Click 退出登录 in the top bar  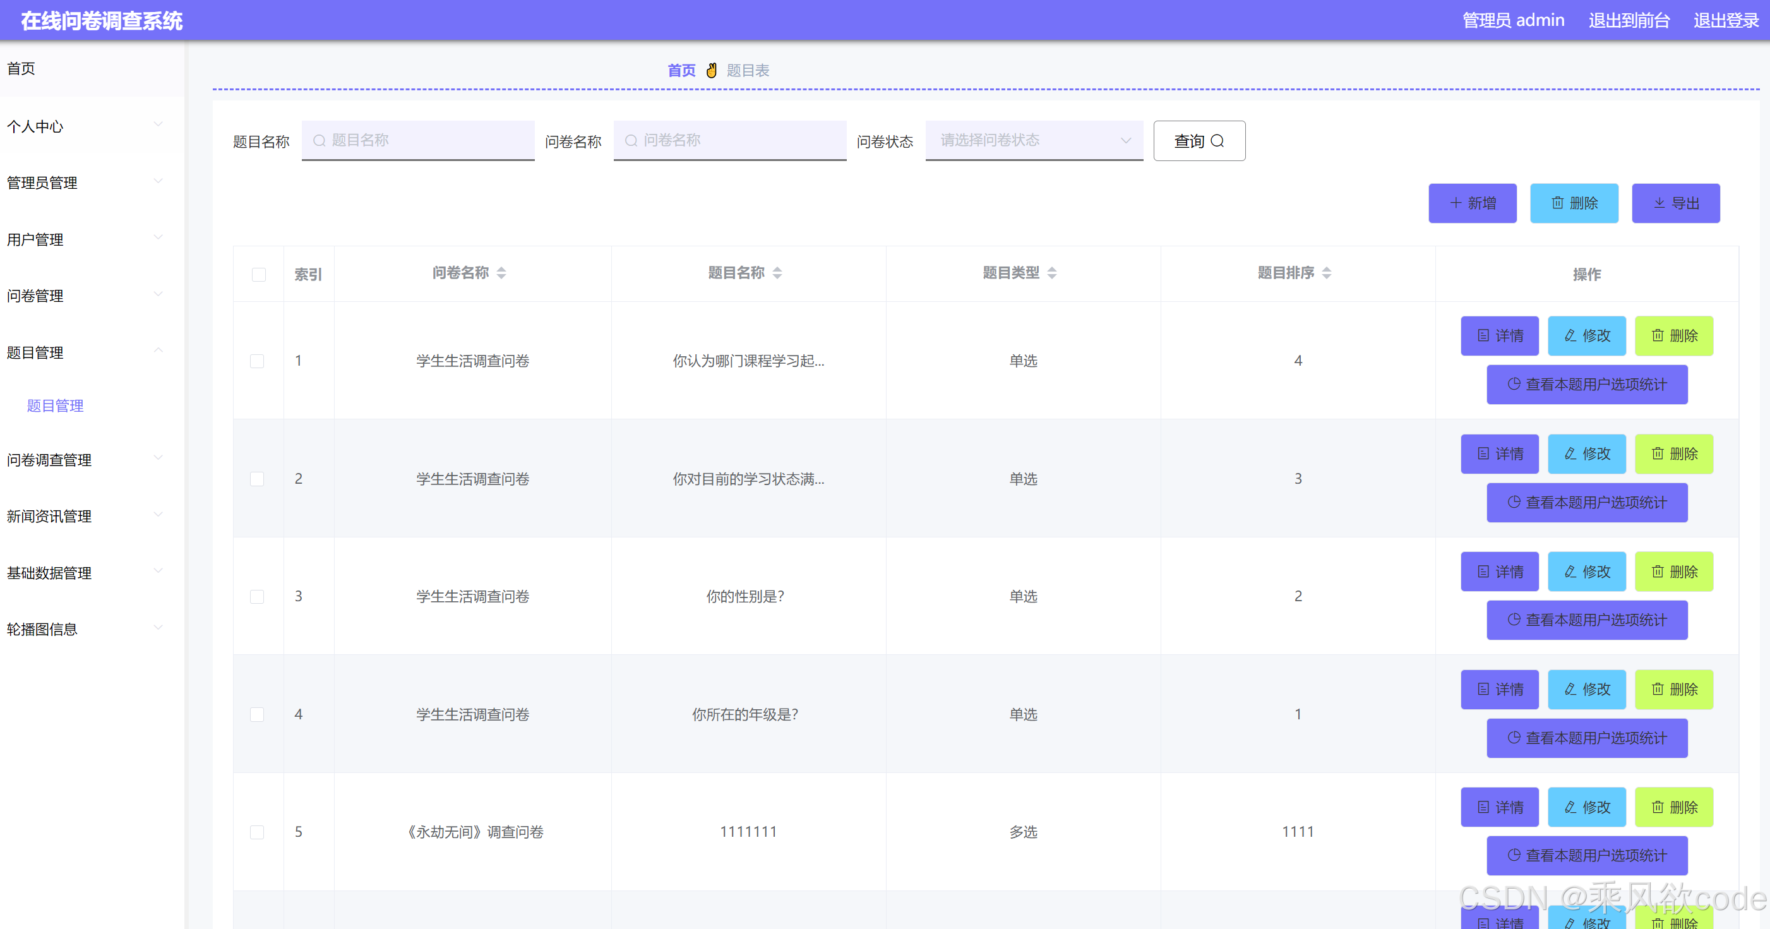(x=1725, y=20)
